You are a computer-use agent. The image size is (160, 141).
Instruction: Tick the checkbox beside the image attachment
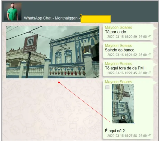pyautogui.click(x=107, y=87)
